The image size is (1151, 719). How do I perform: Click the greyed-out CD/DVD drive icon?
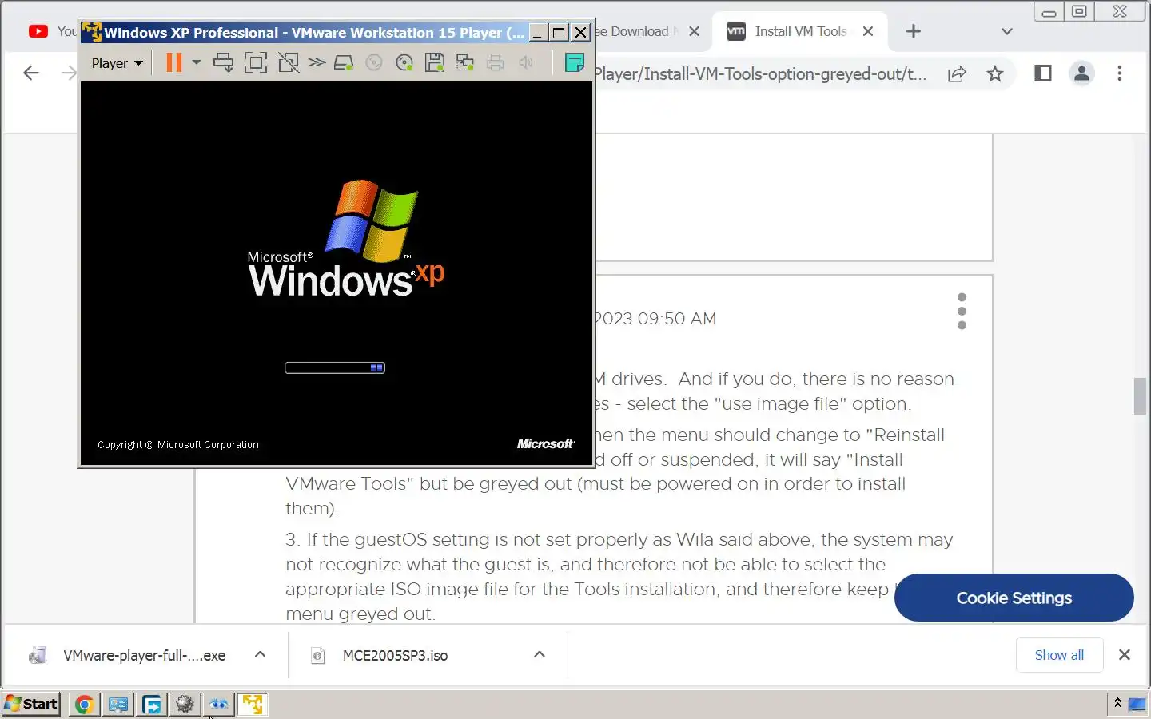pos(374,62)
